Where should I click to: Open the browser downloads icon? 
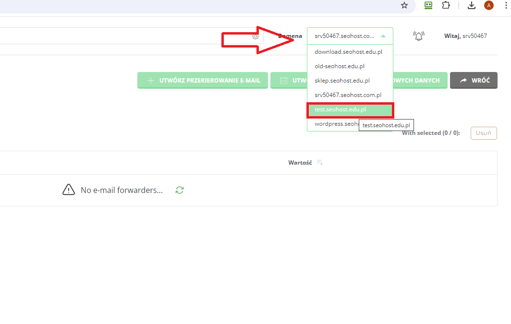tap(472, 5)
